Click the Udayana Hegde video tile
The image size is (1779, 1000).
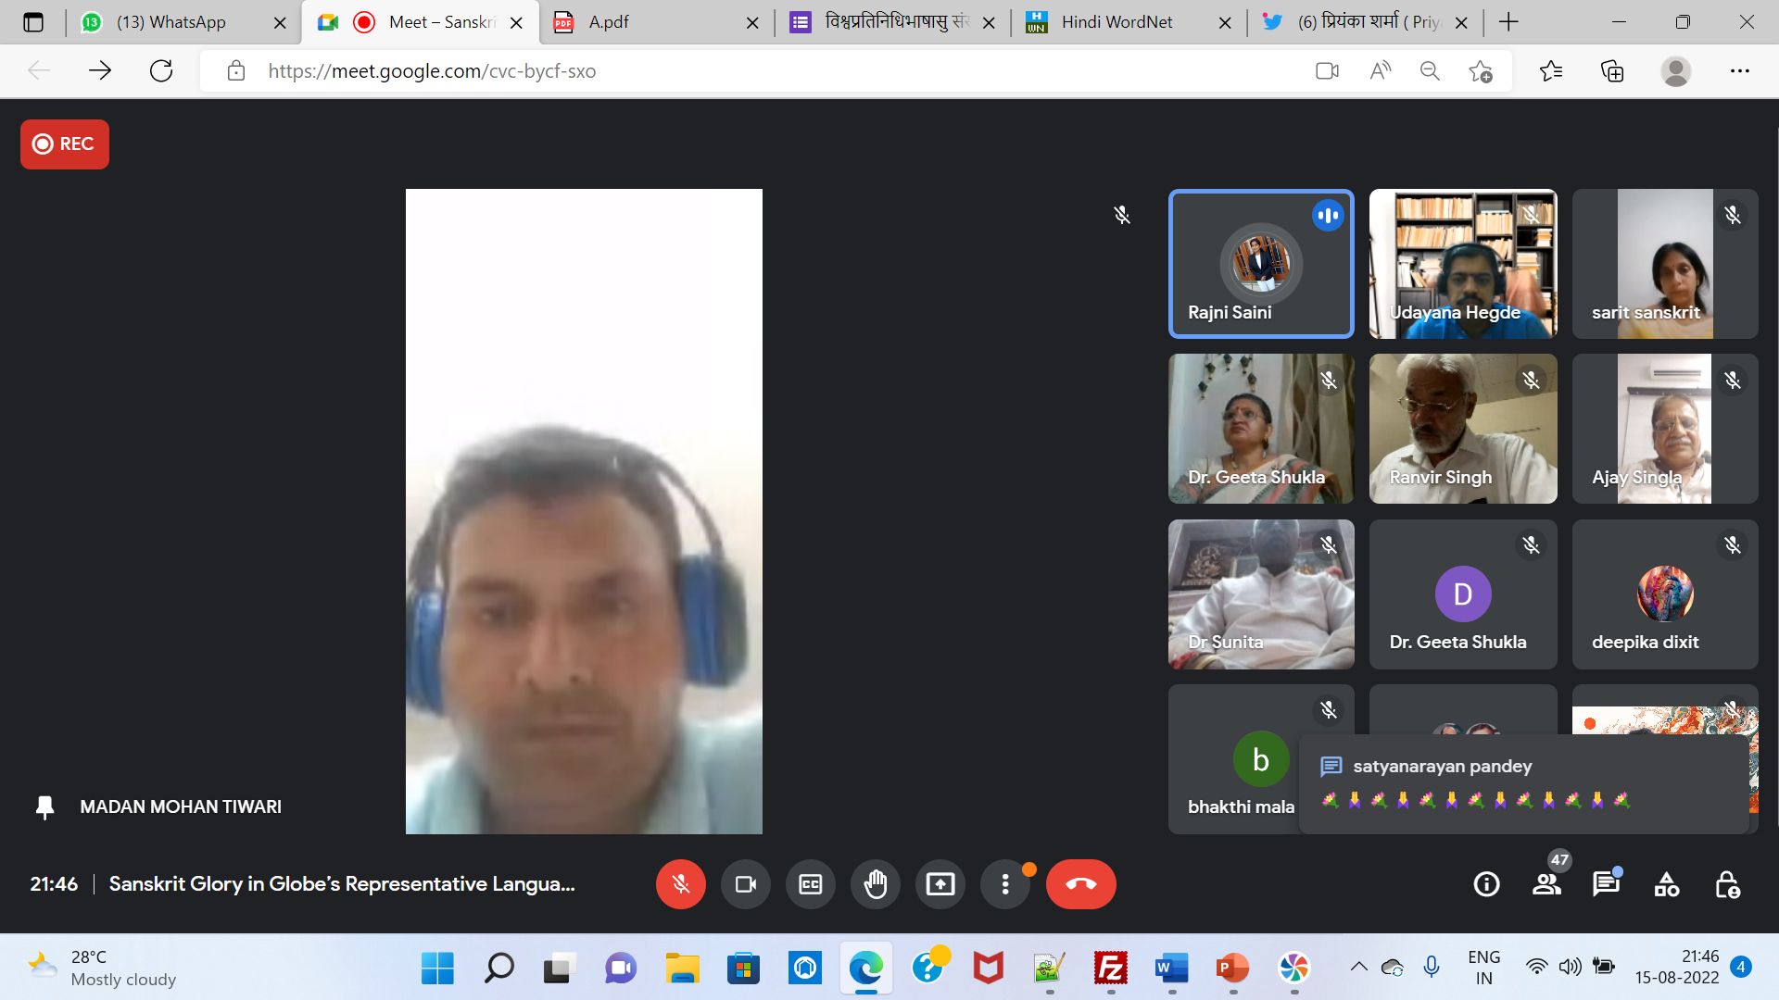click(1462, 264)
